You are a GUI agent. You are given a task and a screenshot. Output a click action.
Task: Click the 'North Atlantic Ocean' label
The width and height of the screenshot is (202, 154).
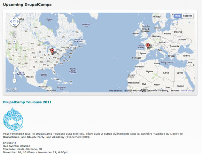(73, 71)
